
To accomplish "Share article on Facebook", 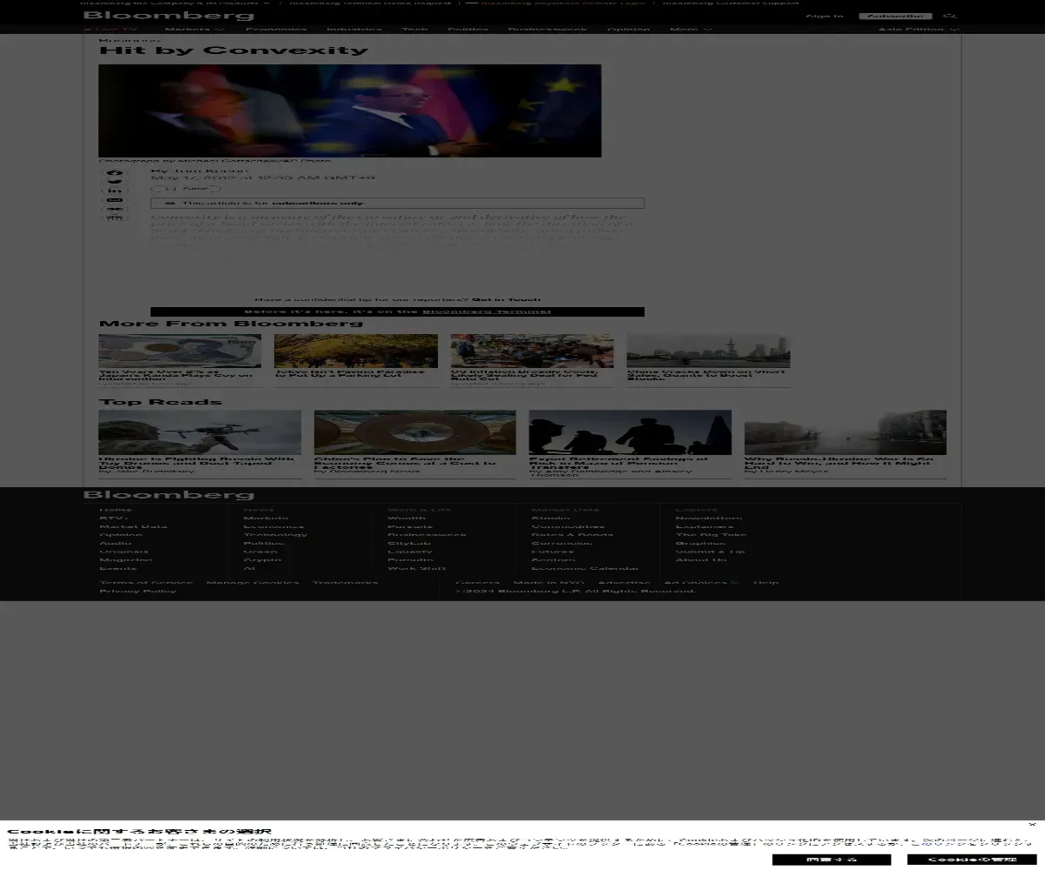I will click(116, 173).
